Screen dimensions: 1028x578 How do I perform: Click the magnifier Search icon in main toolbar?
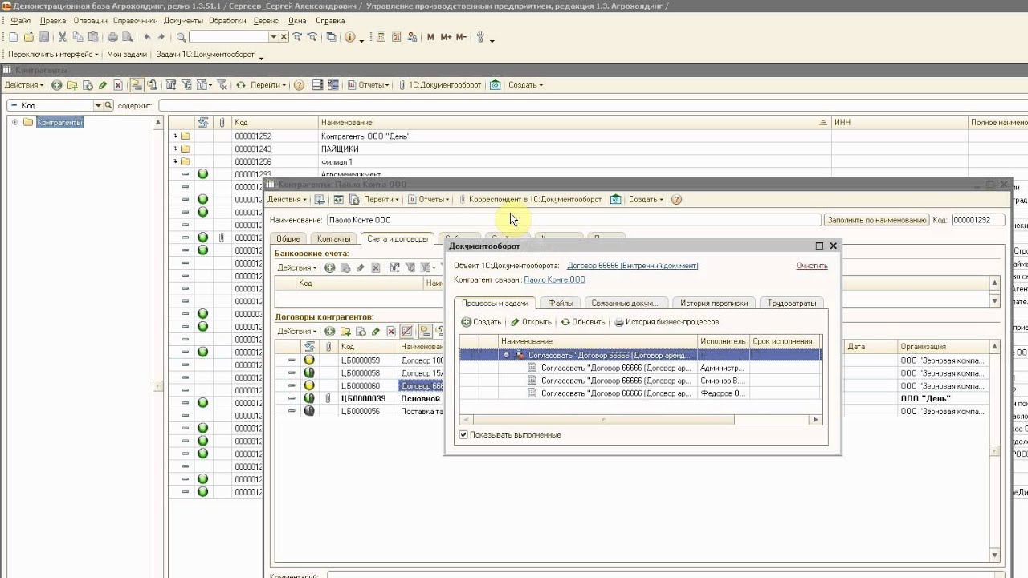(182, 37)
